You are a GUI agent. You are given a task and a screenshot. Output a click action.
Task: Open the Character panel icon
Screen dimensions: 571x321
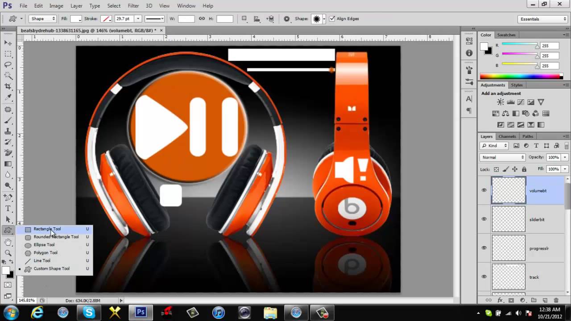(x=469, y=99)
